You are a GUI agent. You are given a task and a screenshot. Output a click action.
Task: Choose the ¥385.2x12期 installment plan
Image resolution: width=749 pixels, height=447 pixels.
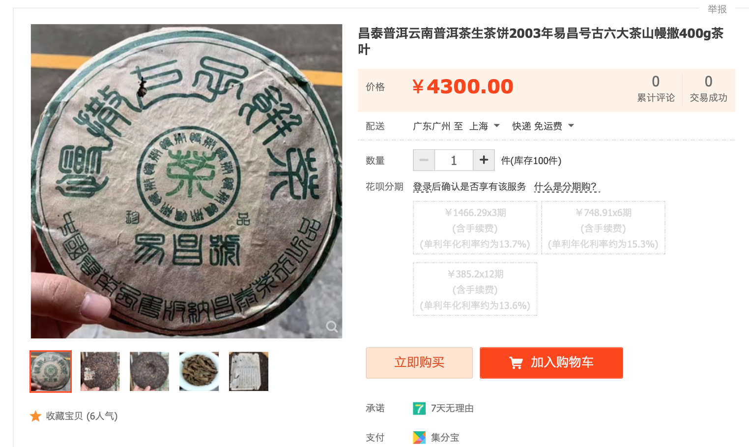tap(475, 289)
